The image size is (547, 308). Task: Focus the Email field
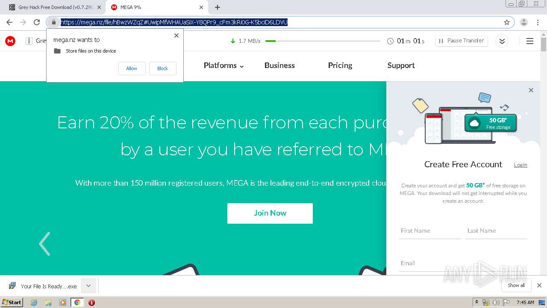coord(463,264)
